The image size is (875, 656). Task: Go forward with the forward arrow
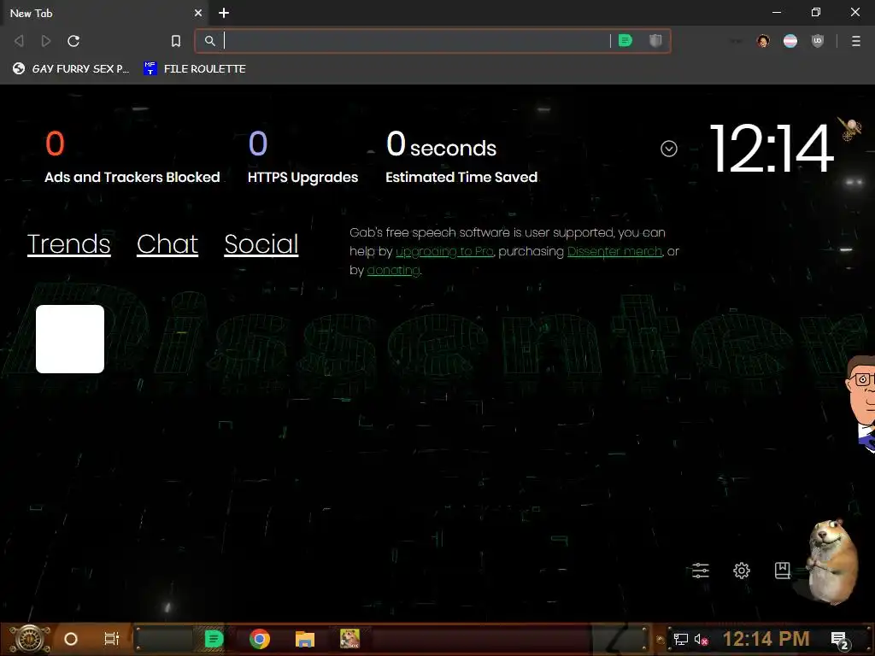coord(46,41)
